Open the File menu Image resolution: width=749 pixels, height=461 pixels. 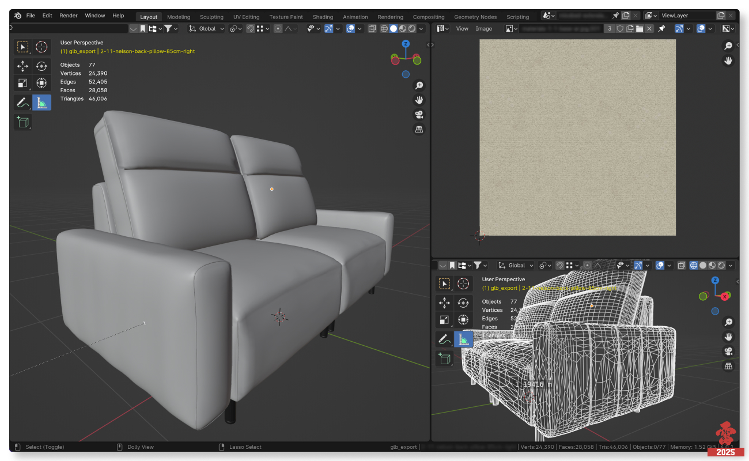point(31,16)
